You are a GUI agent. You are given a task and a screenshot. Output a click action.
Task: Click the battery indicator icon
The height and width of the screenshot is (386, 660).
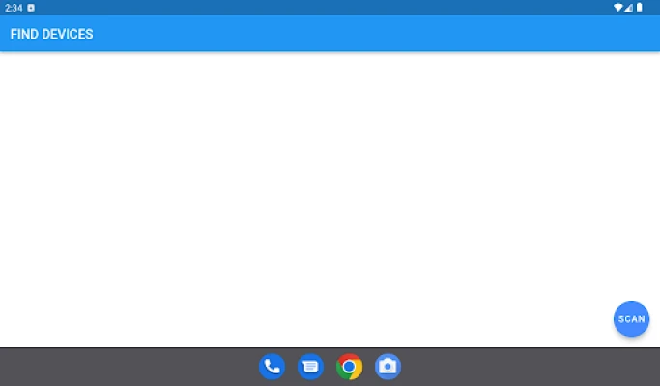coord(639,8)
